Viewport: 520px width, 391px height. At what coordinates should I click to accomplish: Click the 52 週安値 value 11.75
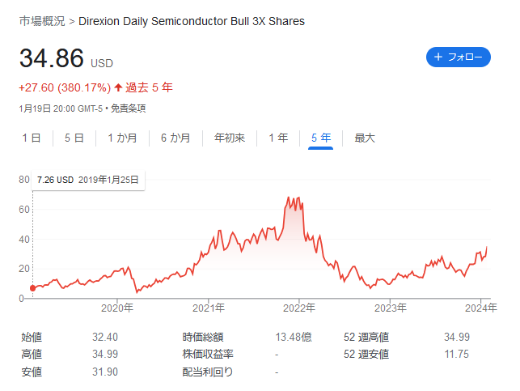pyautogui.click(x=457, y=354)
